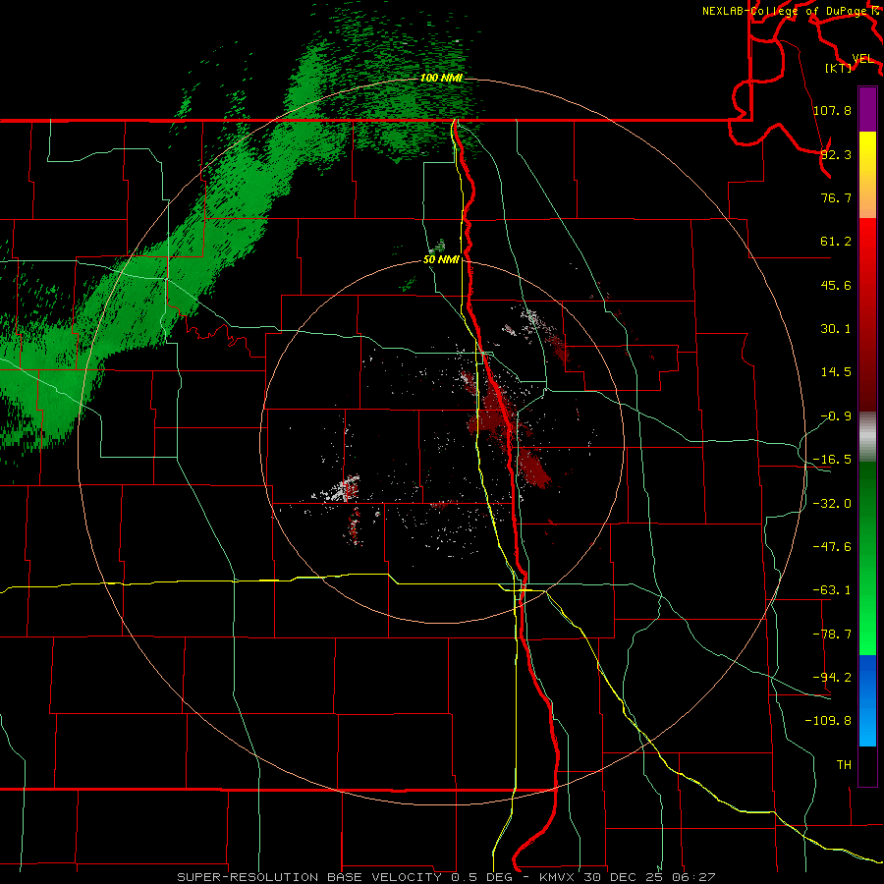Screen dimensions: 884x884
Task: Select the 30.1 value on velocity scale
Action: [x=836, y=329]
